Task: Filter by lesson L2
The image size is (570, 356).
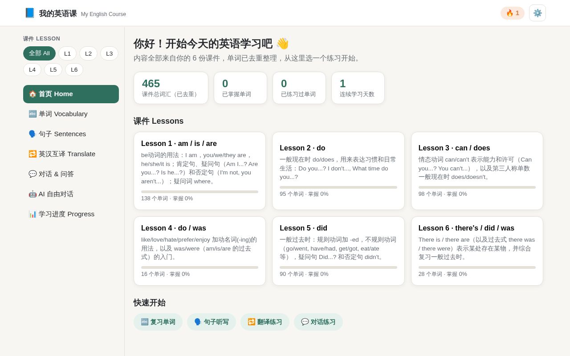Action: coord(88,53)
